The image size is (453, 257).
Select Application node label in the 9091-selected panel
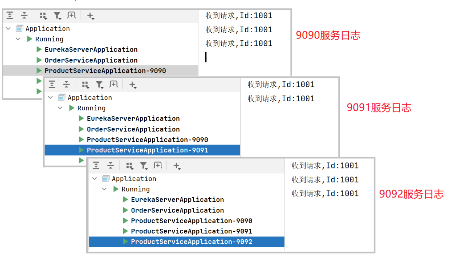pos(90,98)
